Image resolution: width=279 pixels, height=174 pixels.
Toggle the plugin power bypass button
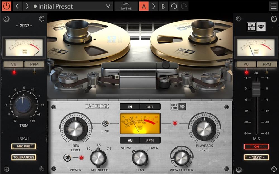coord(7,6)
